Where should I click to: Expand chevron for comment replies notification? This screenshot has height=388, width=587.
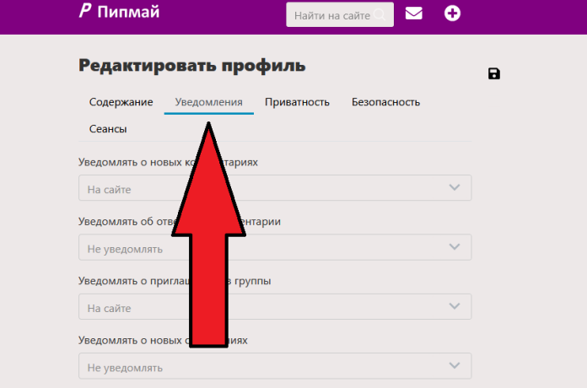tap(455, 247)
